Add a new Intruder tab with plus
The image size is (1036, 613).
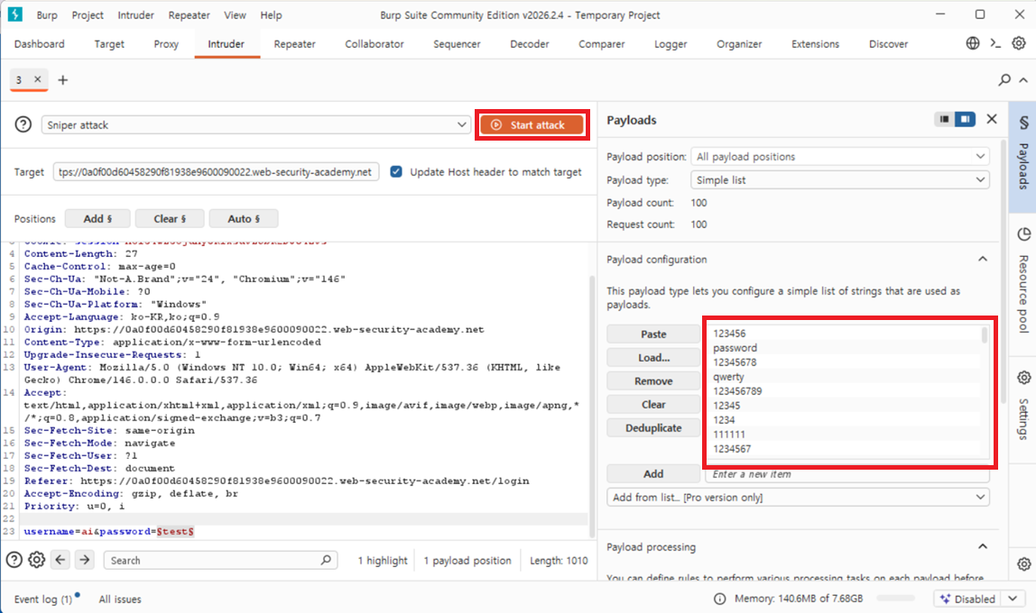63,80
